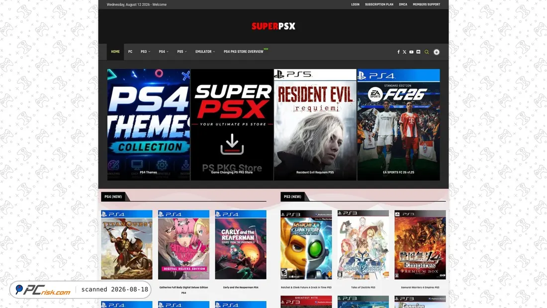547x308 pixels.
Task: Open the PS4 Themes Collection banner
Action: 149,125
